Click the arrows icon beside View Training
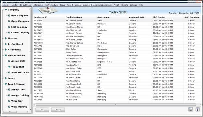 coord(9,107)
